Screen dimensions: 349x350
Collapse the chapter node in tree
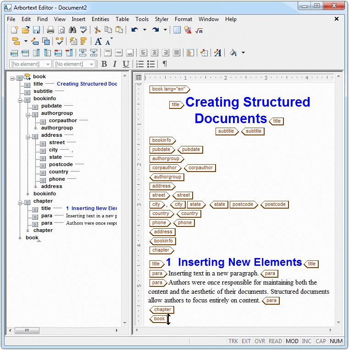tap(20, 203)
